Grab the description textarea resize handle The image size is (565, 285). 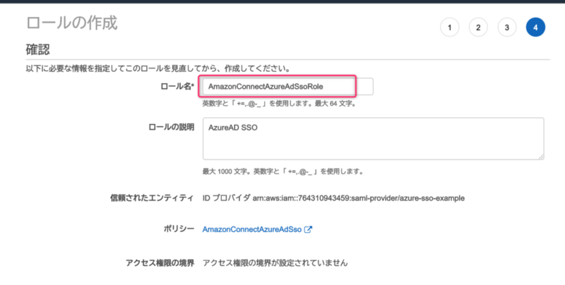click(541, 157)
